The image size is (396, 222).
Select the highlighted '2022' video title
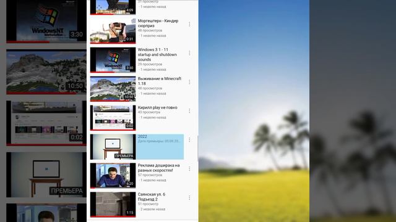(x=142, y=136)
